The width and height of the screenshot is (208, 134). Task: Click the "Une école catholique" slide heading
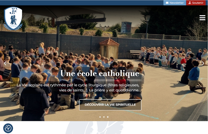pos(100,73)
